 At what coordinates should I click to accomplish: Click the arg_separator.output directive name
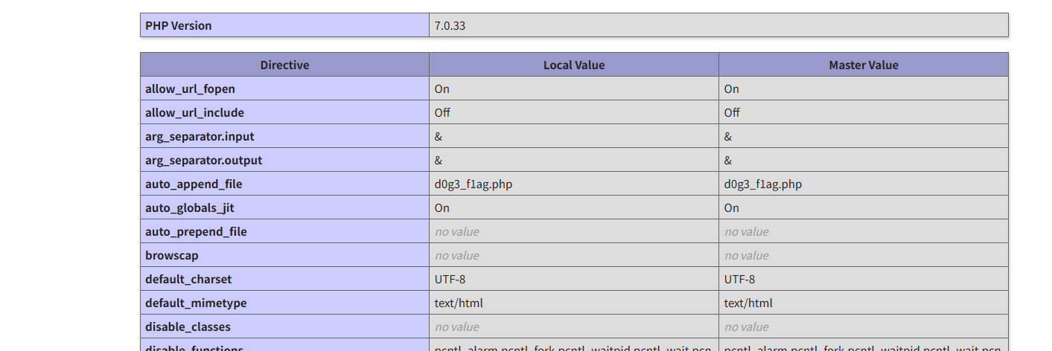(x=203, y=160)
